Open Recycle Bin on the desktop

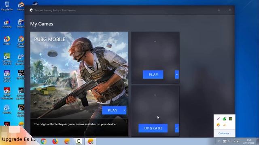pos(7,6)
